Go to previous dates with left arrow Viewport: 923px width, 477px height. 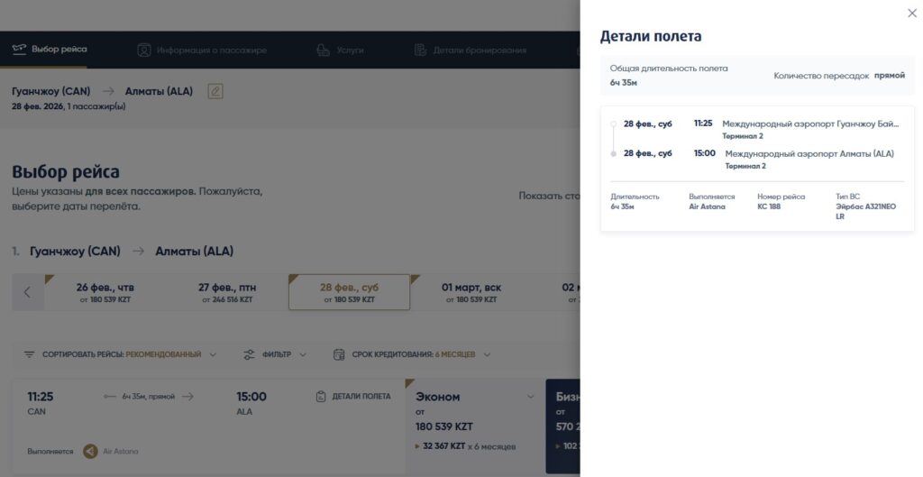pyautogui.click(x=27, y=292)
